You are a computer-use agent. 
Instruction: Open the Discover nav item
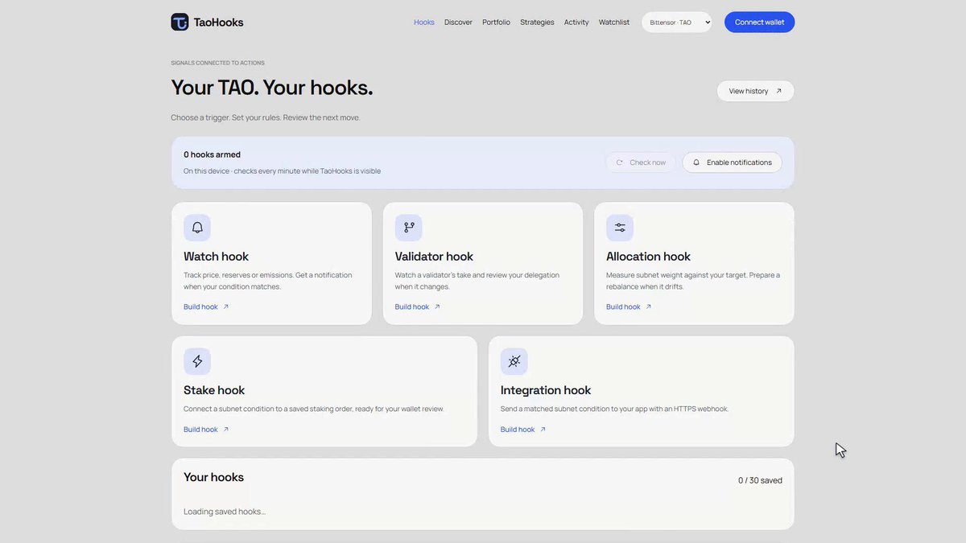(x=458, y=23)
